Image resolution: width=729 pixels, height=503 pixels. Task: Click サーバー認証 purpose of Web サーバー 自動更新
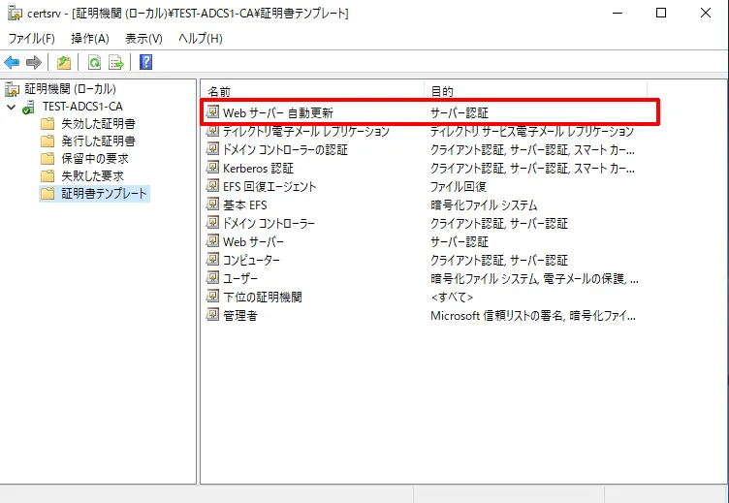(x=460, y=112)
